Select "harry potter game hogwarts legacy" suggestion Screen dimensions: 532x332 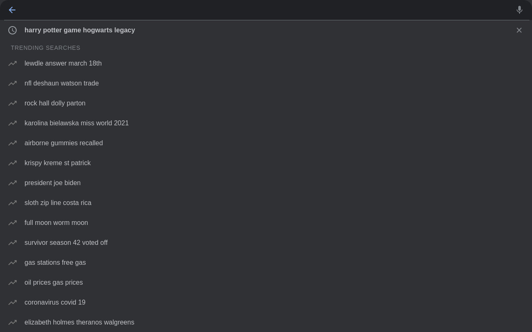80,30
